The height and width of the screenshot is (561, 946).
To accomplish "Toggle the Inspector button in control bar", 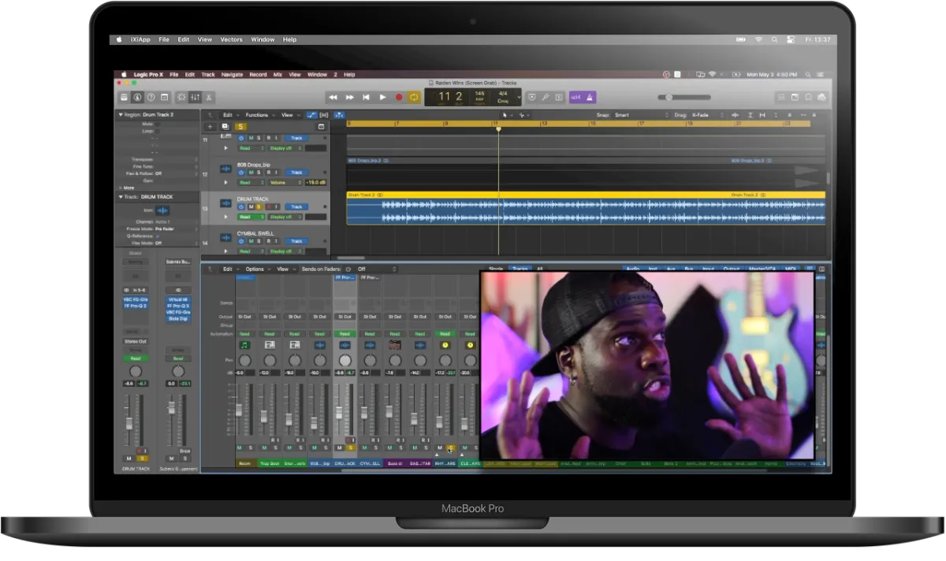I will coord(138,97).
